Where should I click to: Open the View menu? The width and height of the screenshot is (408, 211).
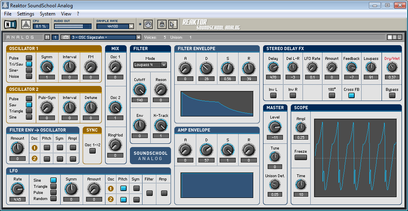[66, 14]
